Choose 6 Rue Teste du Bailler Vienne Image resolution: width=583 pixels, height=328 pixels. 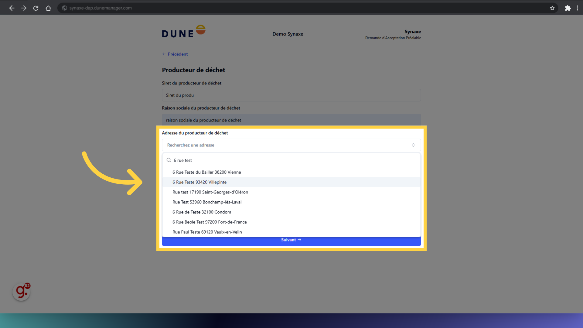click(206, 172)
